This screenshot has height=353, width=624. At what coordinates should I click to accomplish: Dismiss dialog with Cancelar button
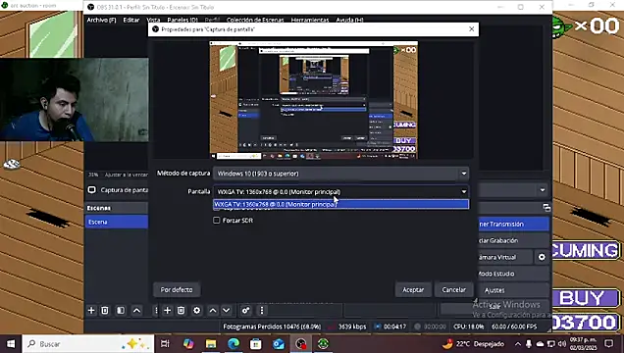click(453, 290)
